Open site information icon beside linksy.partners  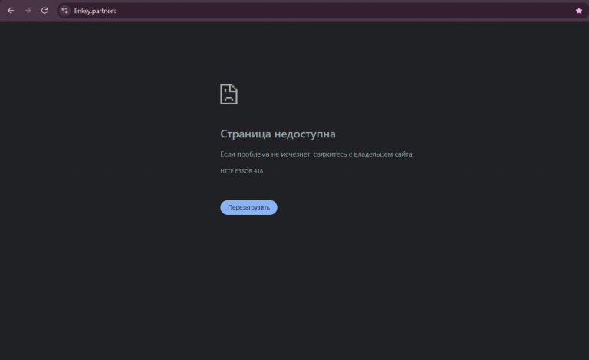(64, 11)
